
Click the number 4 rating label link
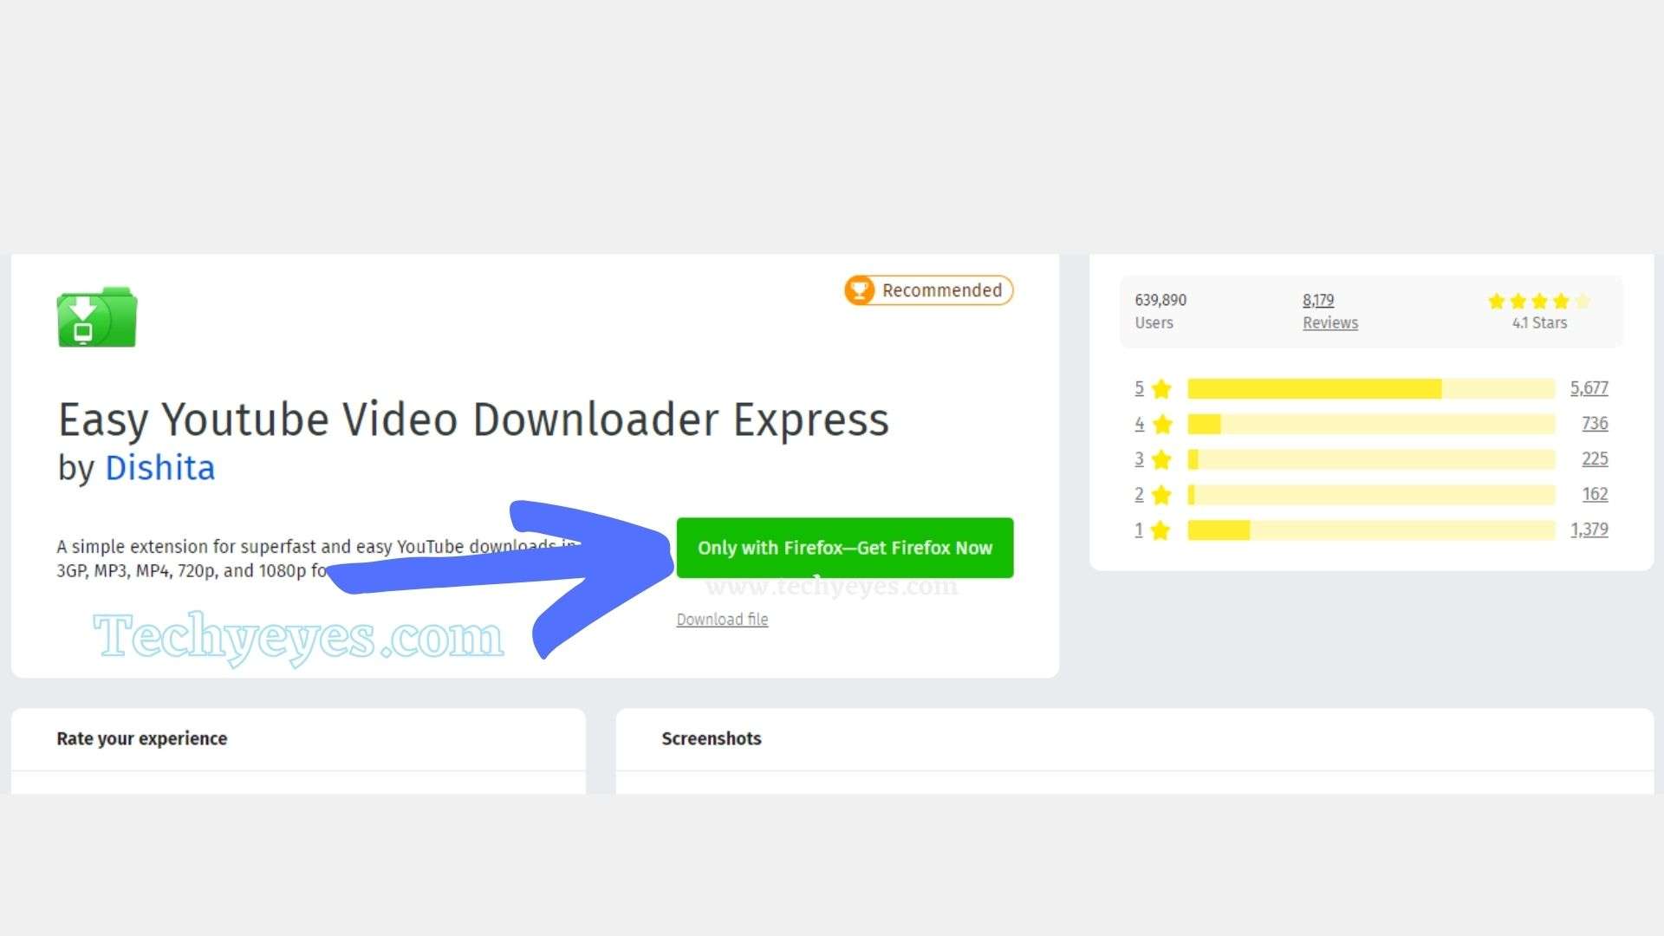[x=1140, y=424]
